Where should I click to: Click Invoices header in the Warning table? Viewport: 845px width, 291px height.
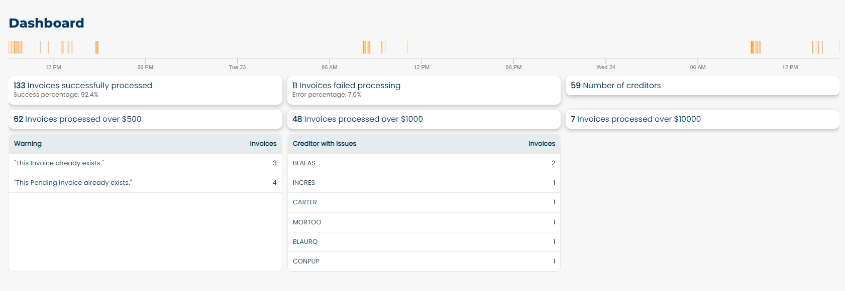click(x=263, y=144)
